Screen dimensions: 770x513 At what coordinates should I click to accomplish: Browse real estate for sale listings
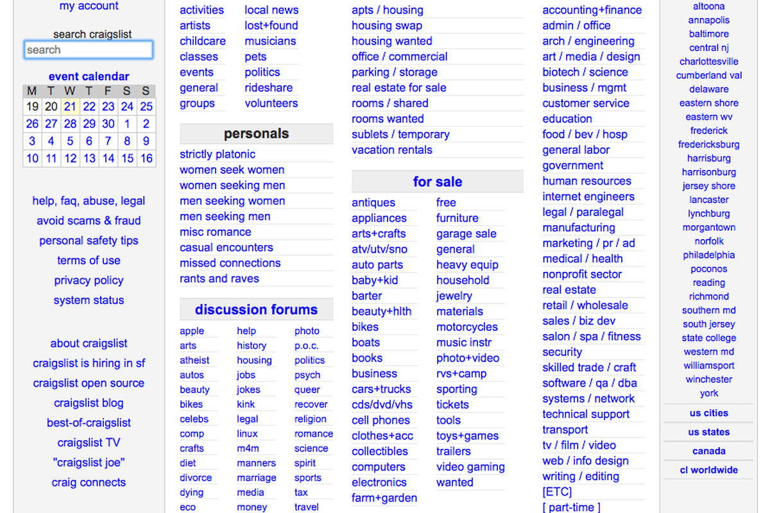399,88
